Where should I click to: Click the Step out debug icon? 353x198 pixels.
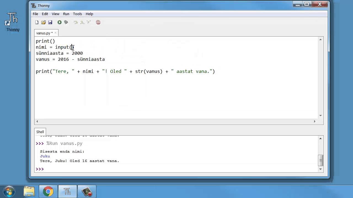[x=89, y=22]
